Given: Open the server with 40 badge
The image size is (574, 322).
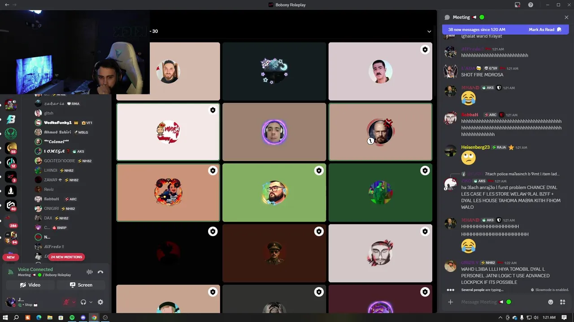Looking at the screenshot, I should [x=11, y=205].
